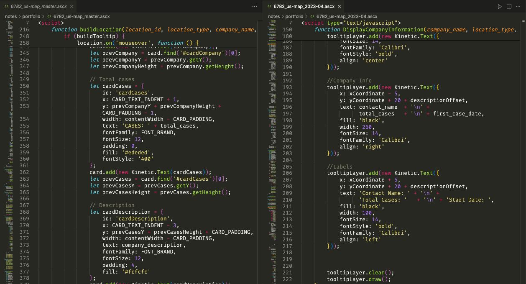Click 'let prevCompanyHeight' declaration line
Image resolution: width=526 pixels, height=284 pixels.
click(166, 67)
